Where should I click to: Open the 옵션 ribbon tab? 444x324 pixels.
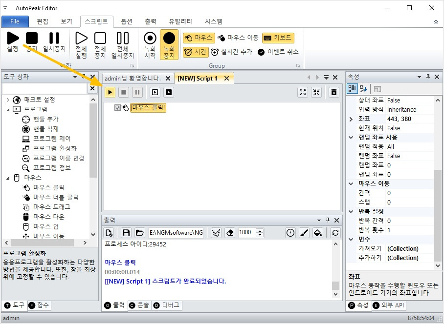[x=127, y=21]
